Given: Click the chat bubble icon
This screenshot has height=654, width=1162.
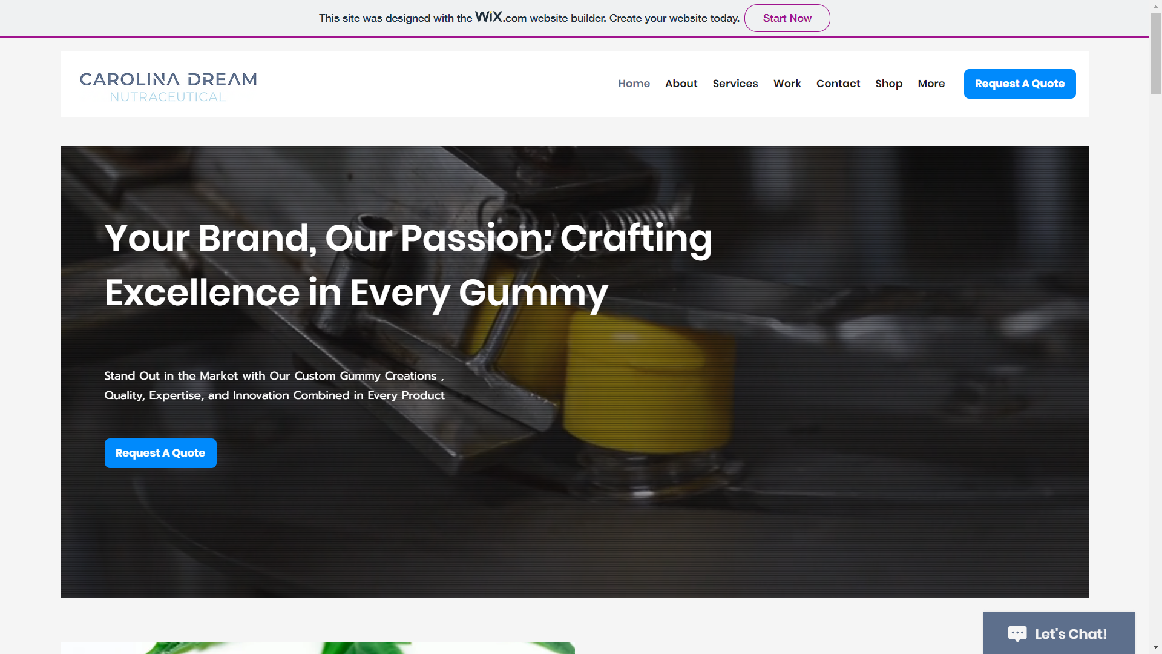Looking at the screenshot, I should [1017, 634].
